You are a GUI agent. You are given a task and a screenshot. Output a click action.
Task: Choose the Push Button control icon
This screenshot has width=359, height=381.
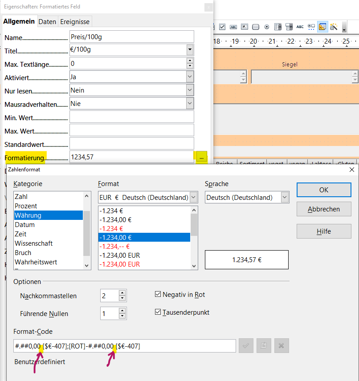256,27
